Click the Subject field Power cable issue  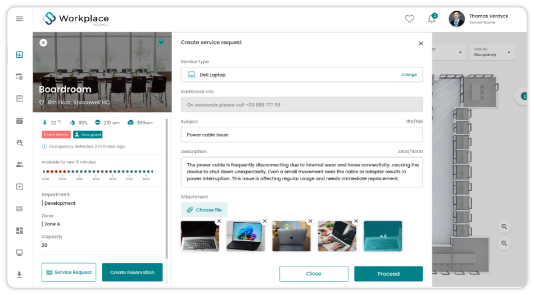(x=302, y=135)
